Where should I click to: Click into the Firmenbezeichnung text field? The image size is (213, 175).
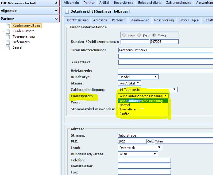click(165, 50)
